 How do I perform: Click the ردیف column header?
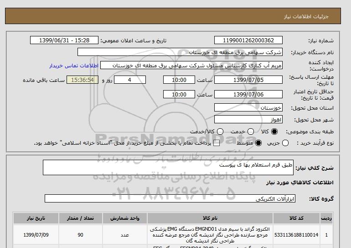tap(326, 218)
